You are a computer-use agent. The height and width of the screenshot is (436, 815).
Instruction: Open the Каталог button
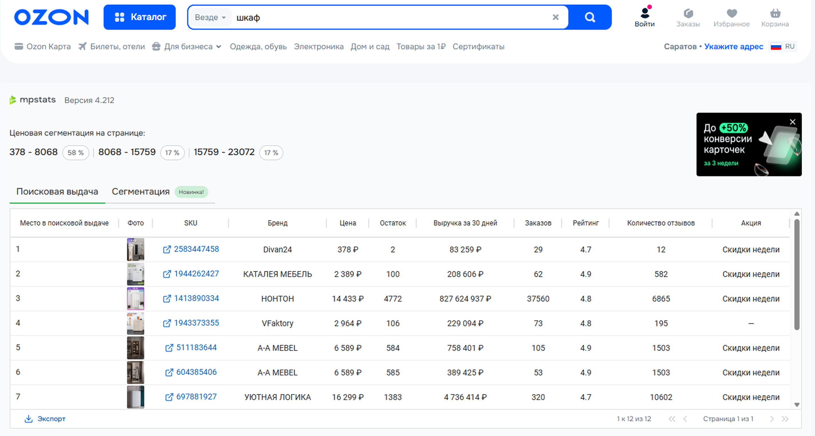pyautogui.click(x=140, y=17)
